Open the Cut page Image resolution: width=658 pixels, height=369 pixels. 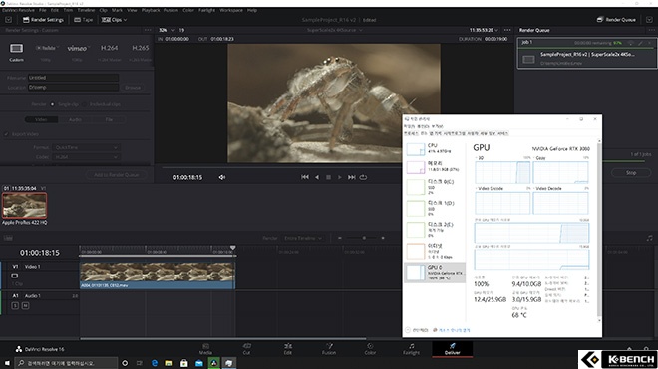point(247,349)
